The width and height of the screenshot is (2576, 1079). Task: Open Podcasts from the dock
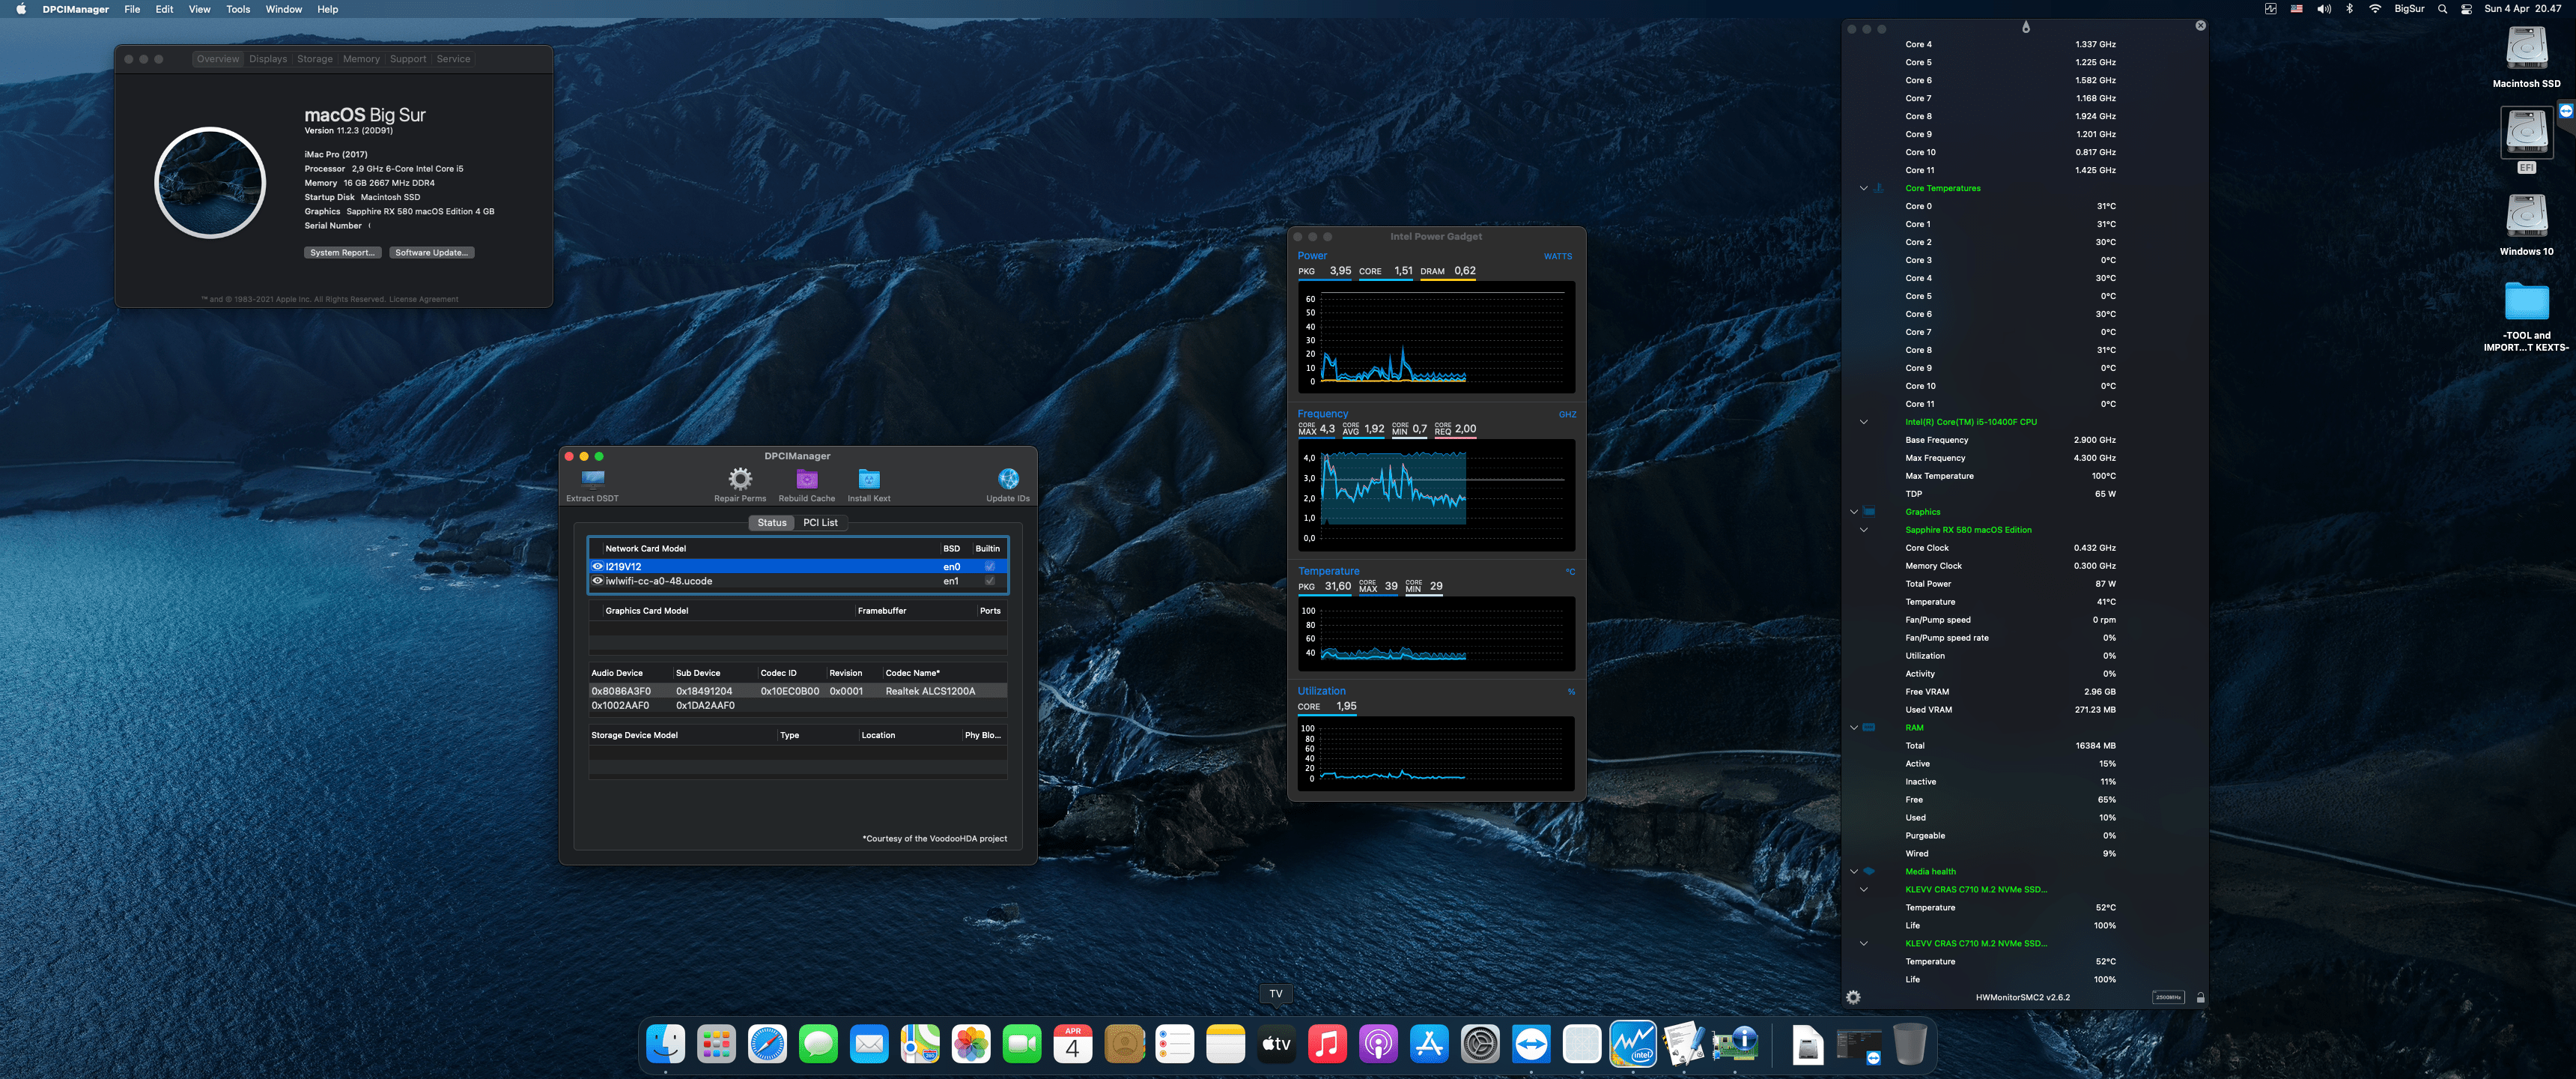1378,1044
